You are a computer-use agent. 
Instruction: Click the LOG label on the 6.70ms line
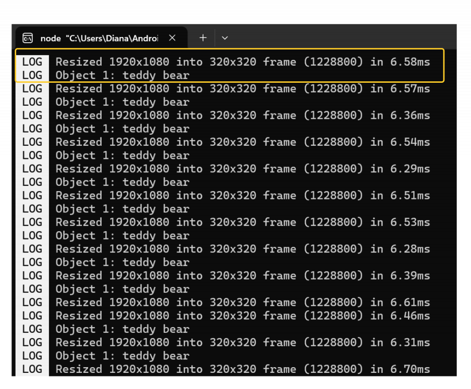[32, 369]
